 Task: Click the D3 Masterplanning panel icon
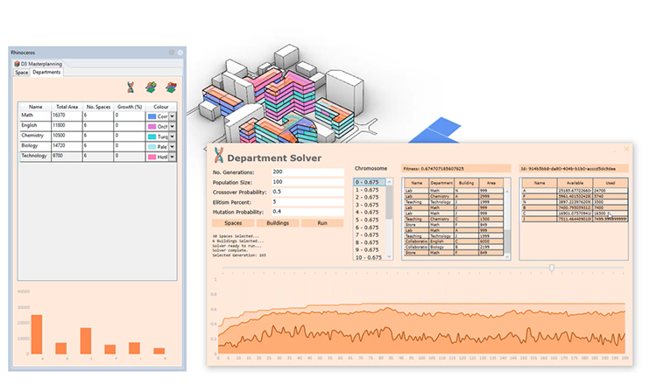click(x=17, y=64)
